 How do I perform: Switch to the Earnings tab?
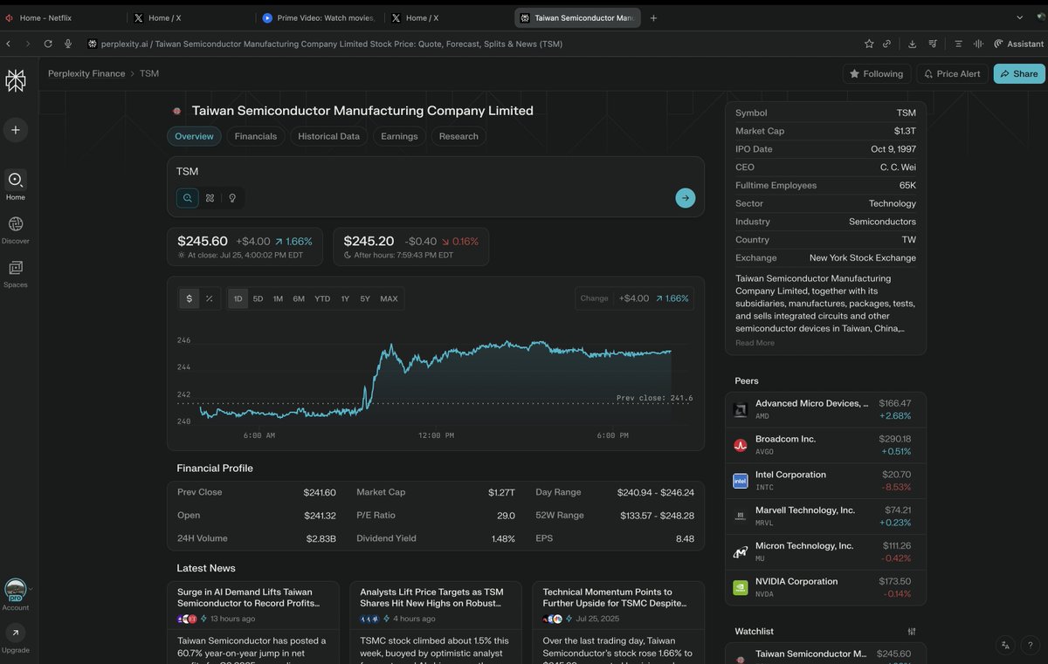399,136
